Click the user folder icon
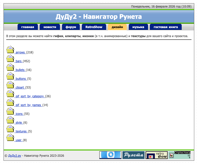Screen dimensions: 197x163 coord(10,137)
